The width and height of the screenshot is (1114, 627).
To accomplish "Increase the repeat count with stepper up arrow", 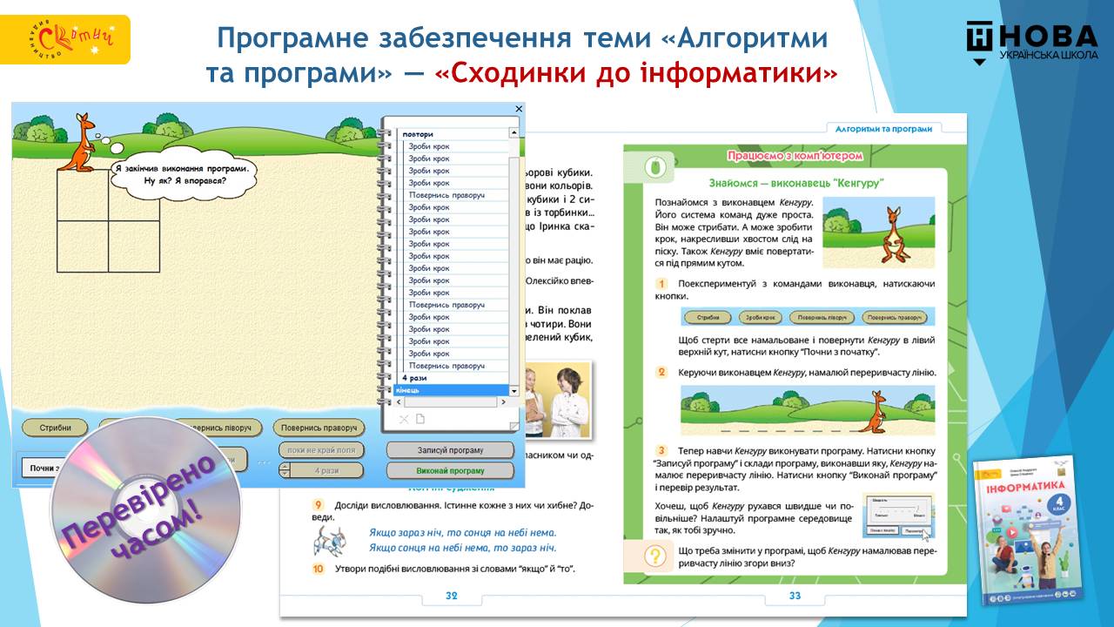I will point(284,467).
